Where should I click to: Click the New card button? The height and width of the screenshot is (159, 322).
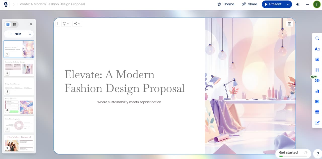15,34
